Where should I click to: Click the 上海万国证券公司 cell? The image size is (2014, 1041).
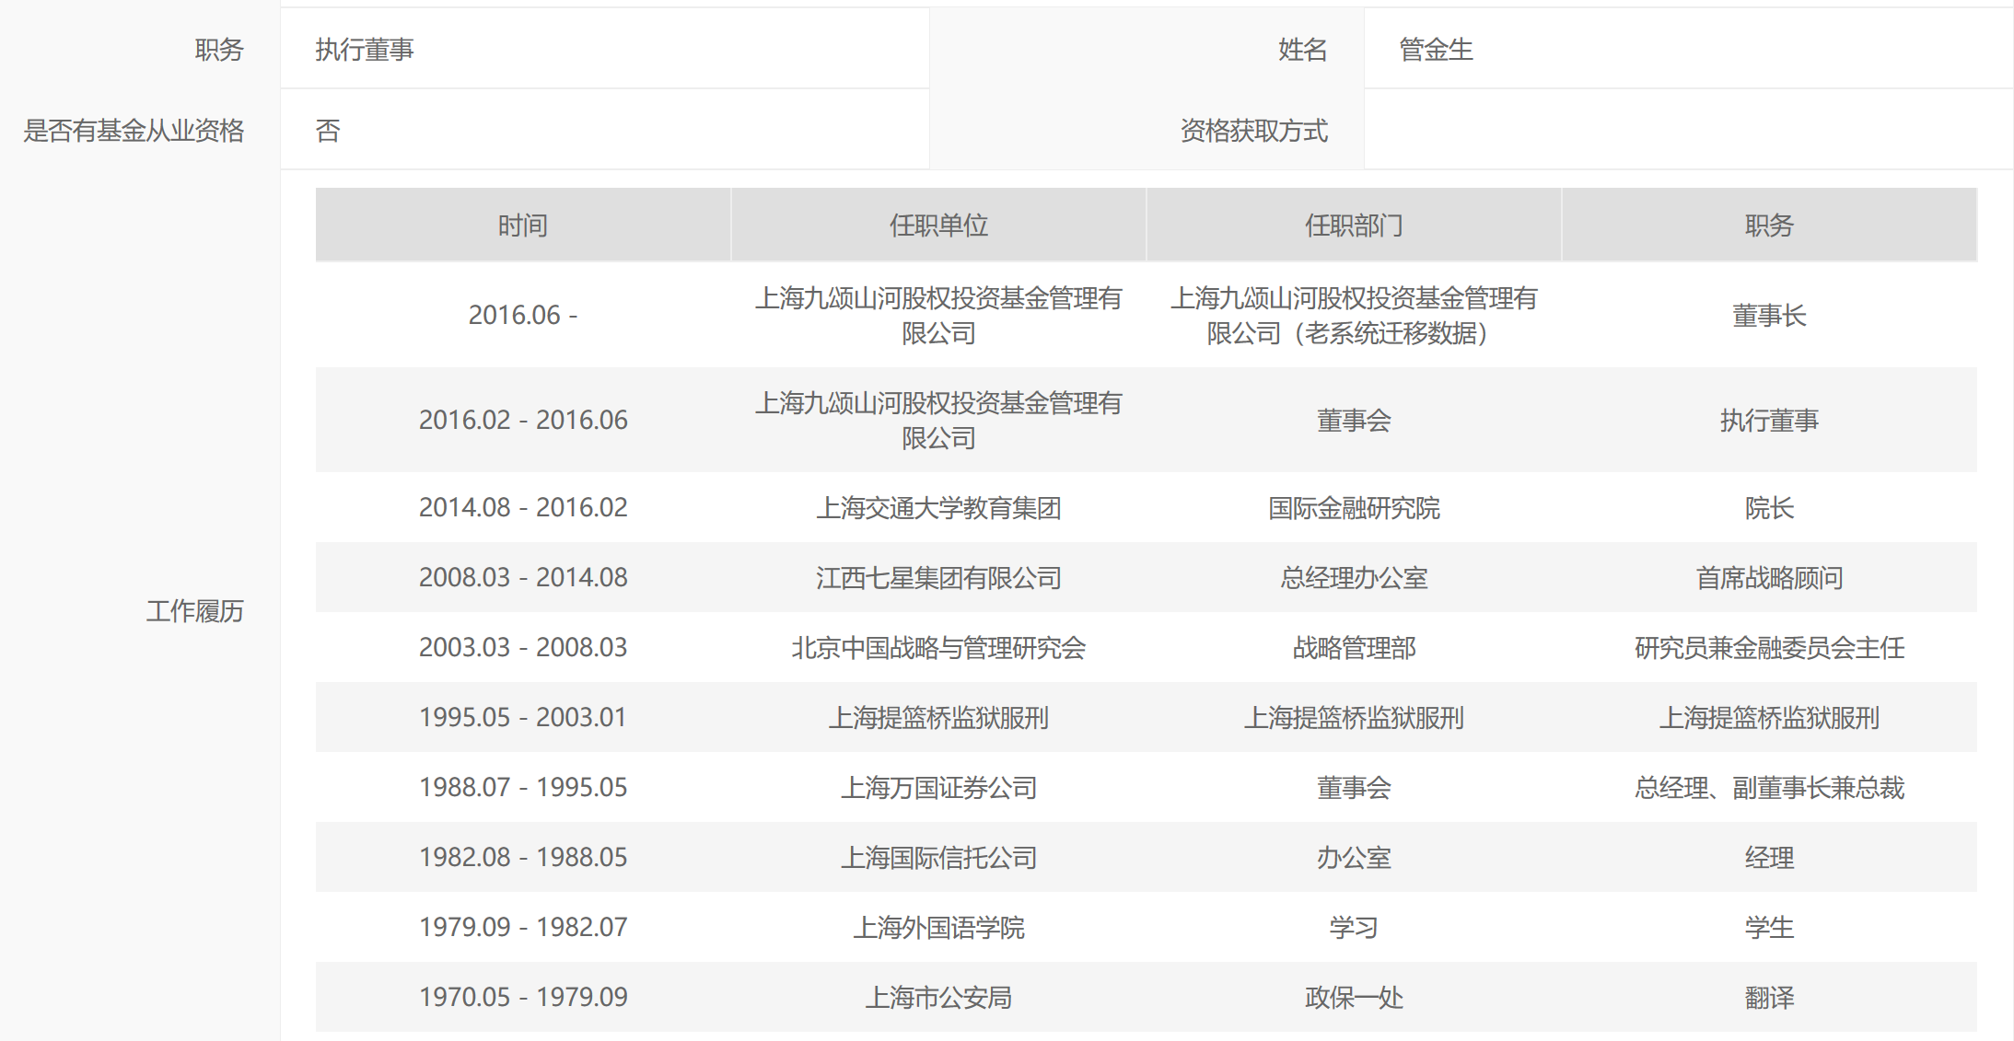[937, 788]
